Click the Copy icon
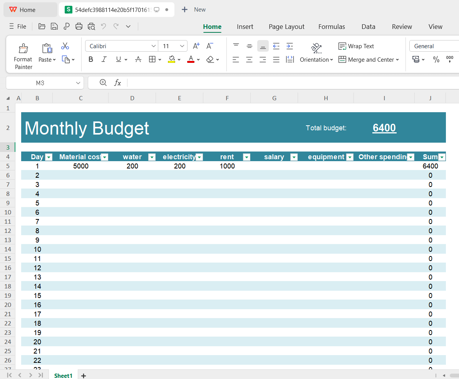Image resolution: width=459 pixels, height=379 pixels. pyautogui.click(x=66, y=59)
